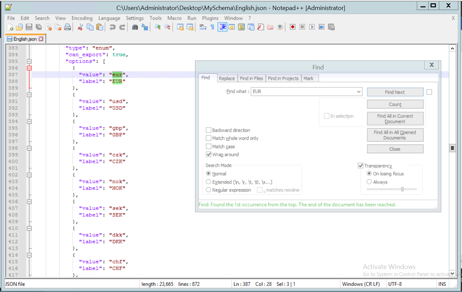Image resolution: width=462 pixels, height=292 pixels.
Task: Open the Find what history dropdown
Action: pos(359,91)
